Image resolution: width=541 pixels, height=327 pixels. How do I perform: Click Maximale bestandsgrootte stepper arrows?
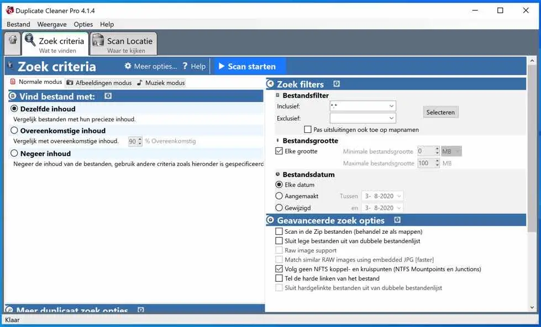click(437, 163)
